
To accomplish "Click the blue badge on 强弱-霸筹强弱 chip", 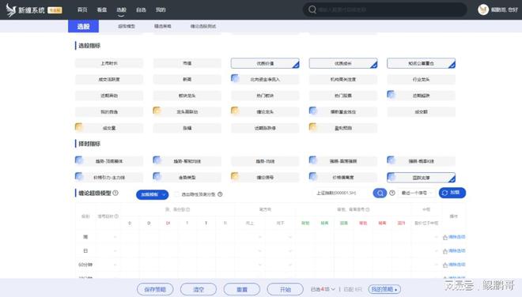I will pos(313,160).
